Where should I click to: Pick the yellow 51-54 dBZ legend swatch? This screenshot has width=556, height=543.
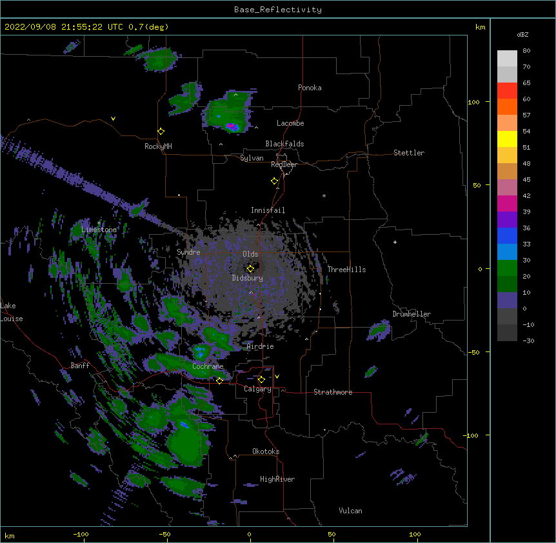tap(507, 139)
